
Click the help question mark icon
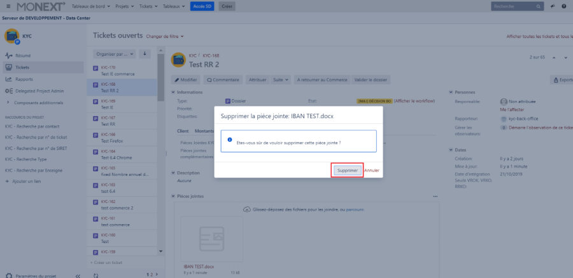click(x=563, y=6)
